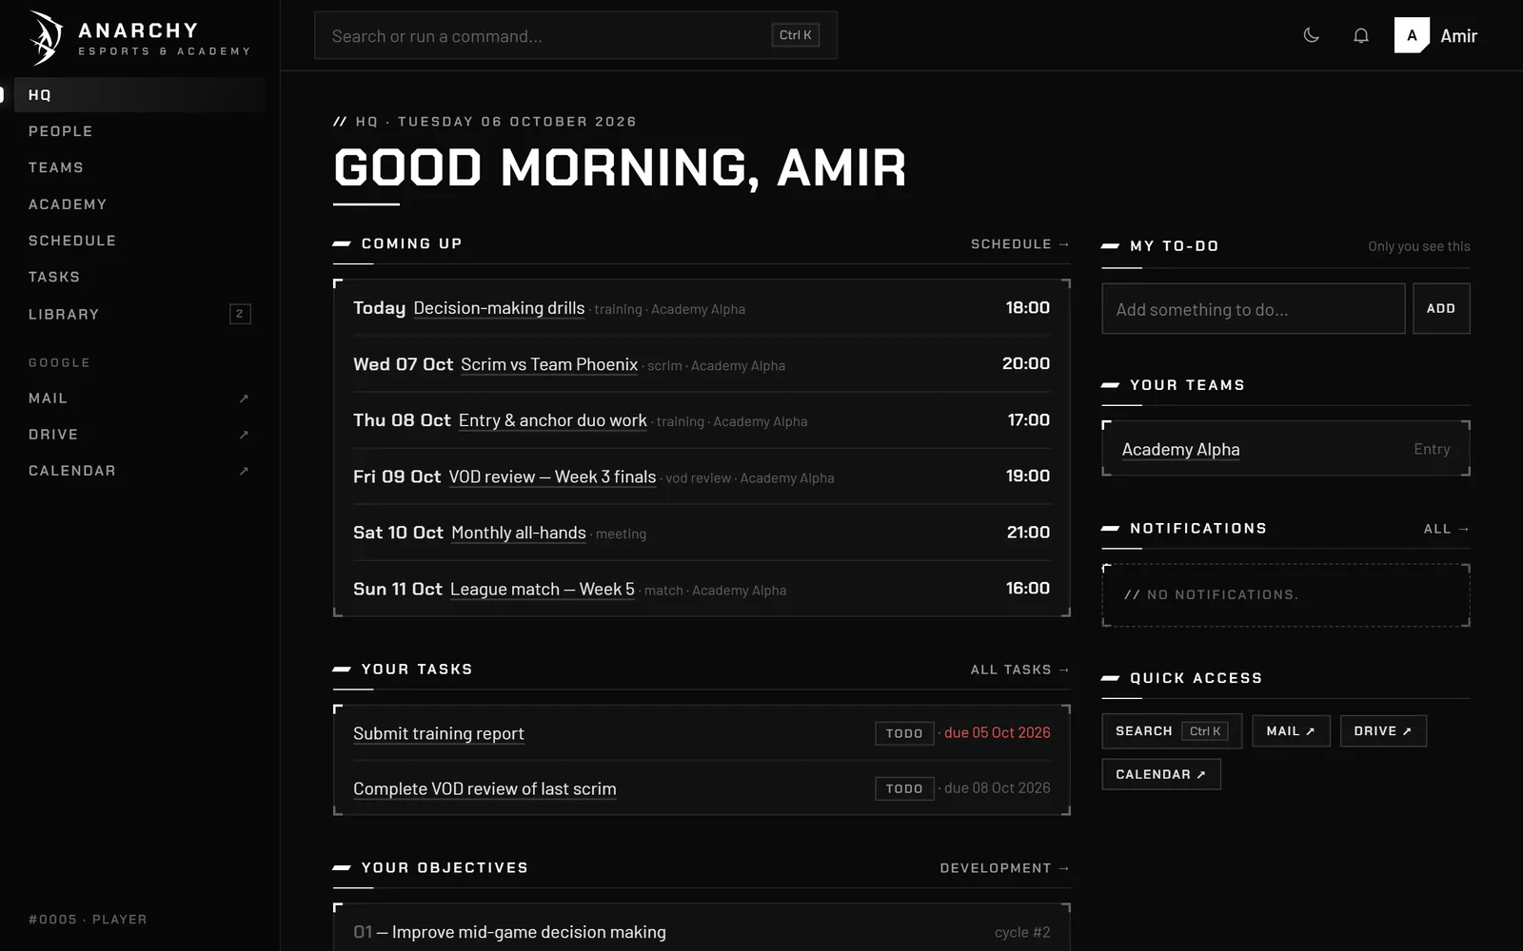Open Decision-making drills event

499,308
